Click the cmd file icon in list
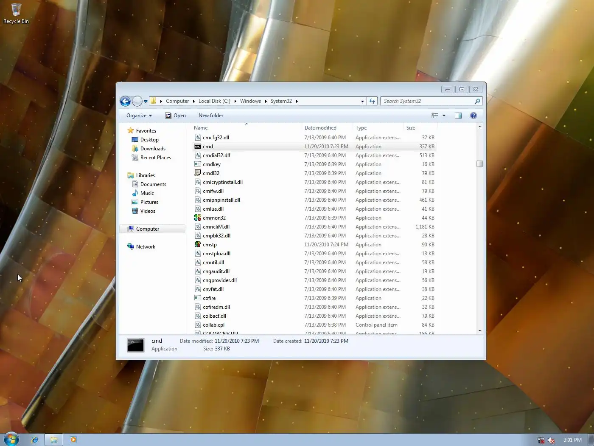 (x=198, y=147)
